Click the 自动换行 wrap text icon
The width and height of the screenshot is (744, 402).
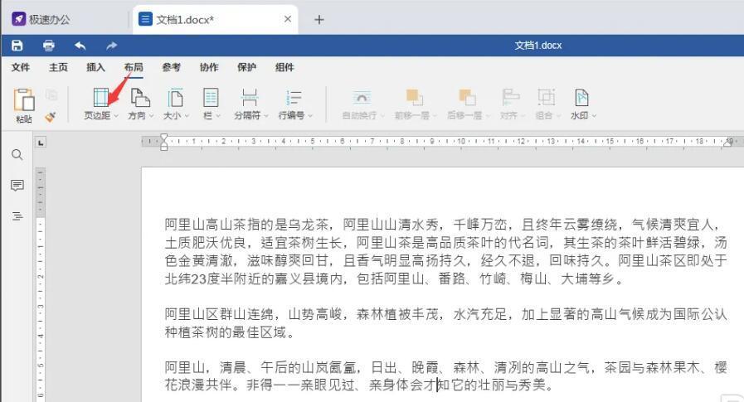[362, 97]
